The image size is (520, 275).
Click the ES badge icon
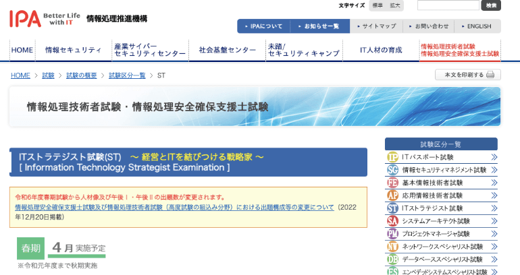pos(392,272)
